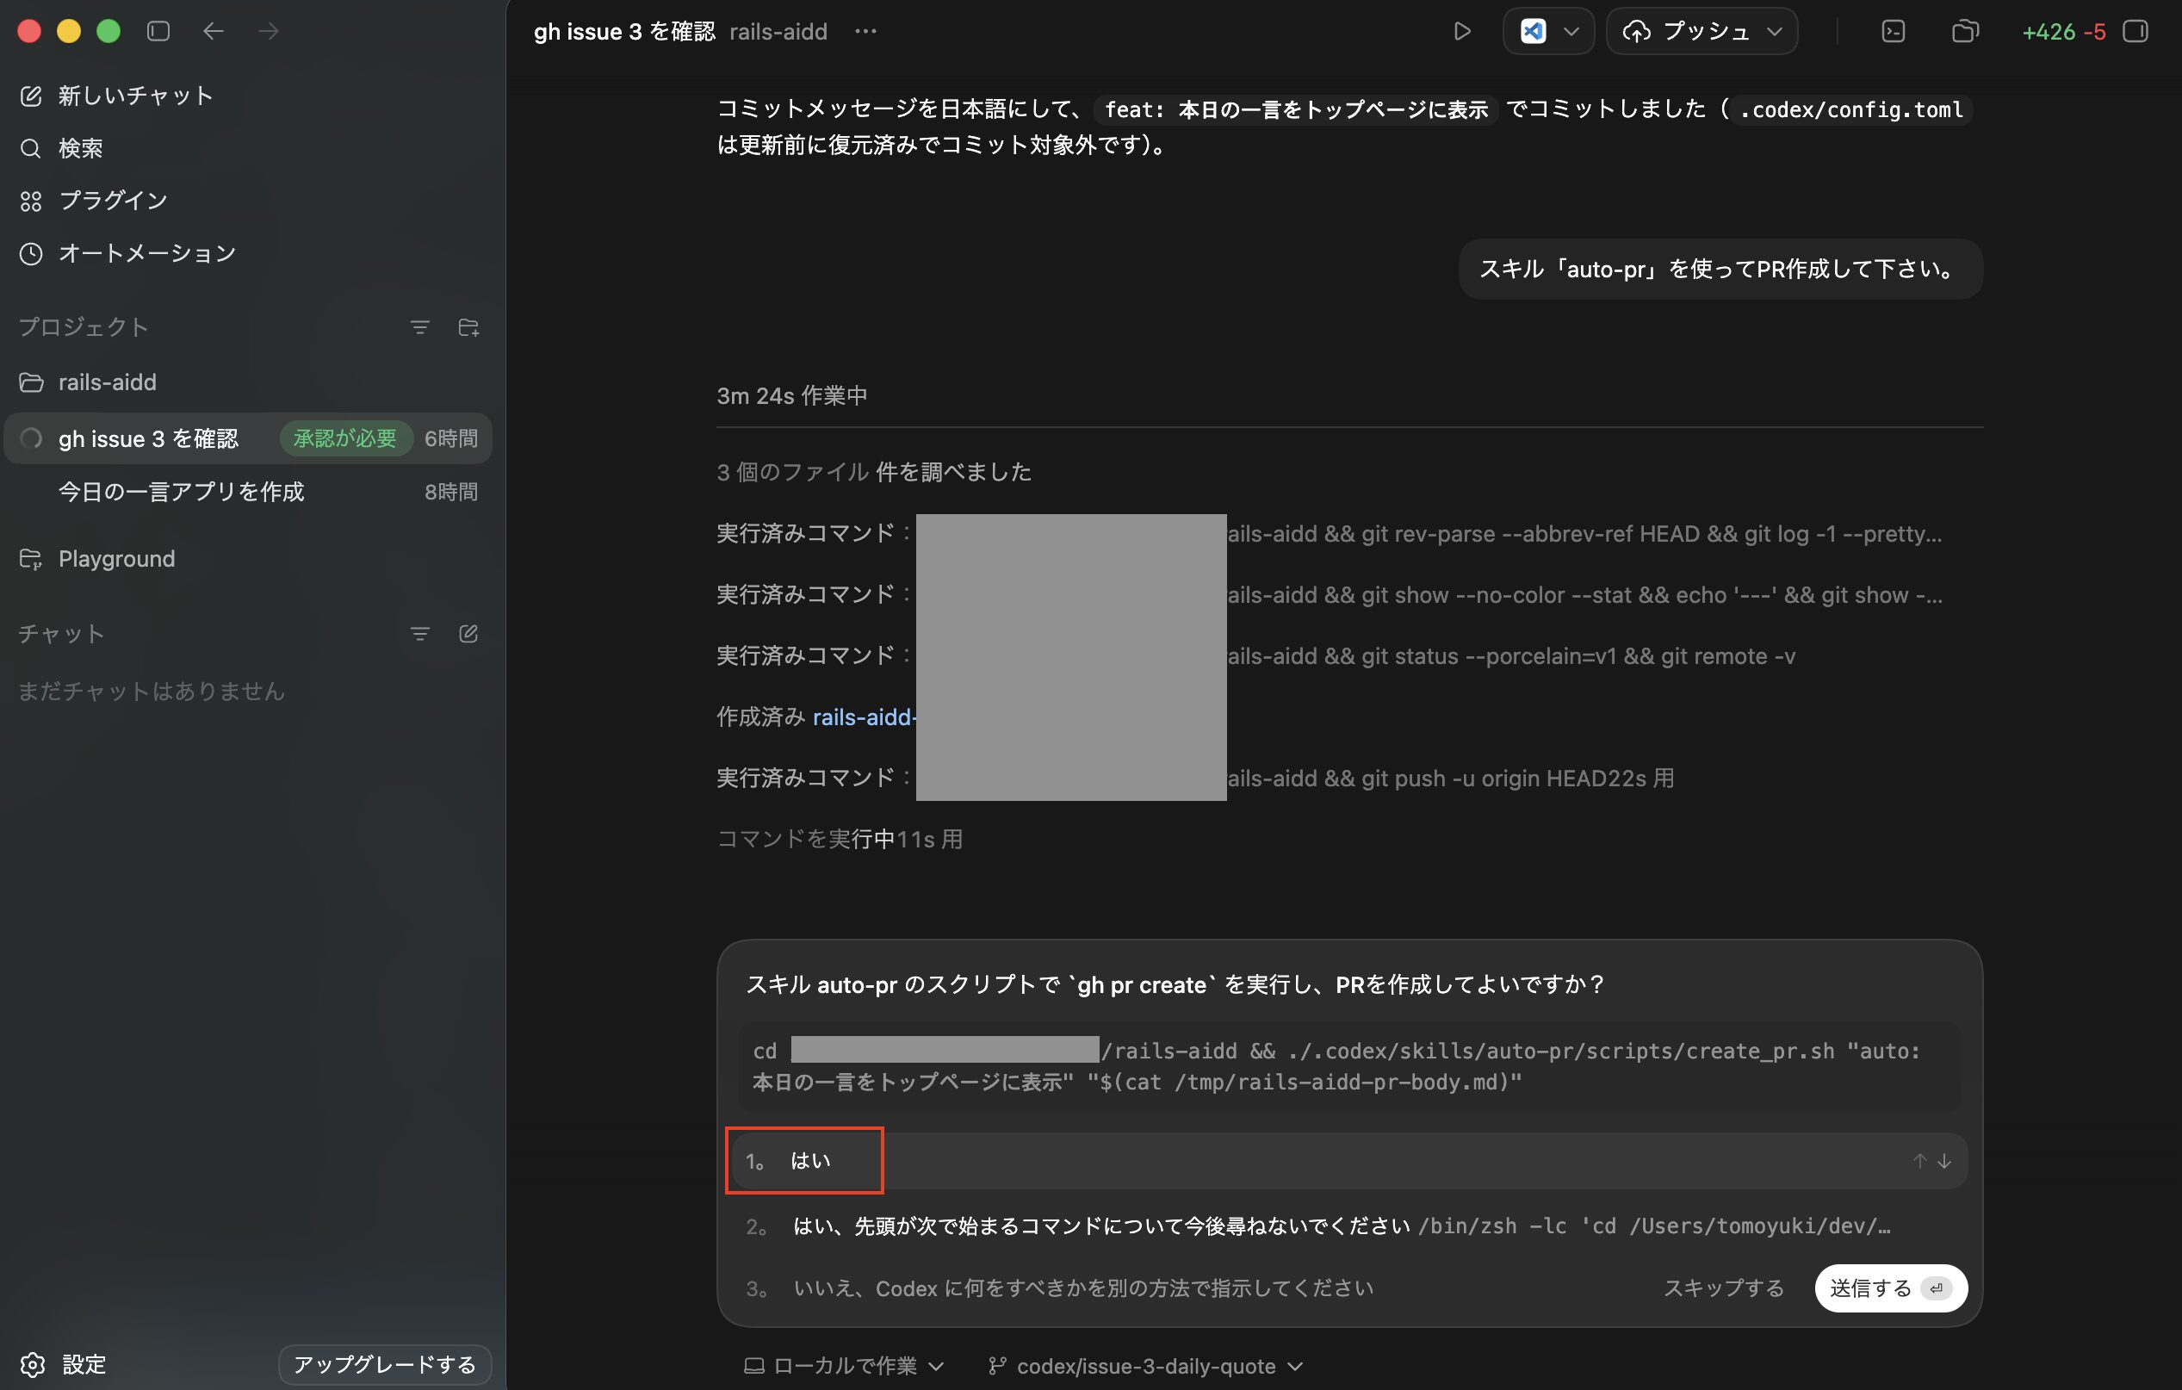Add new project folder icon

pyautogui.click(x=468, y=327)
